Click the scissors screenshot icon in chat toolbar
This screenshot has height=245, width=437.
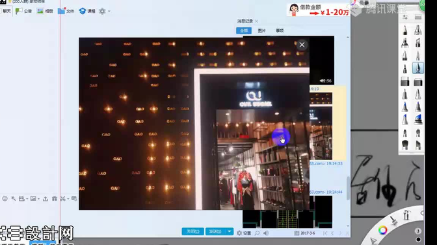pos(62,198)
